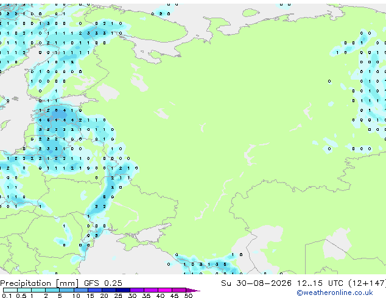
Task: Pick the 20–25 mm dark blue swatch
Action: pyautogui.click(x=108, y=290)
